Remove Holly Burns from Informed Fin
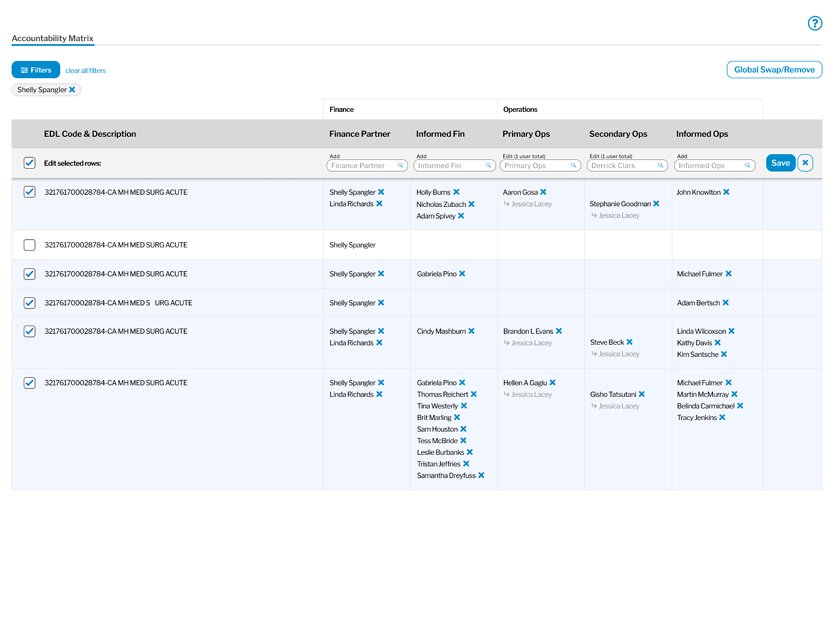This screenshot has height=635, width=834. 456,192
